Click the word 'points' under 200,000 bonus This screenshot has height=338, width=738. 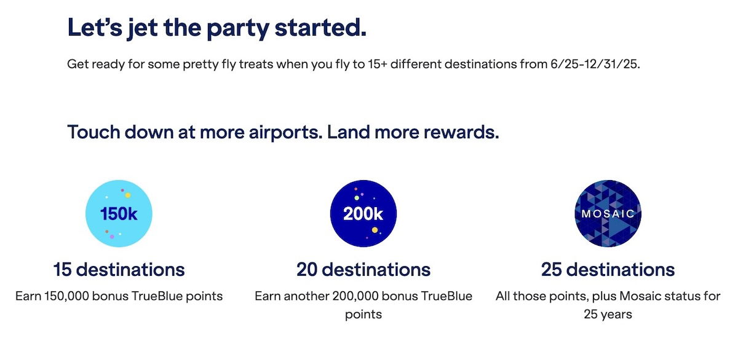click(x=363, y=315)
